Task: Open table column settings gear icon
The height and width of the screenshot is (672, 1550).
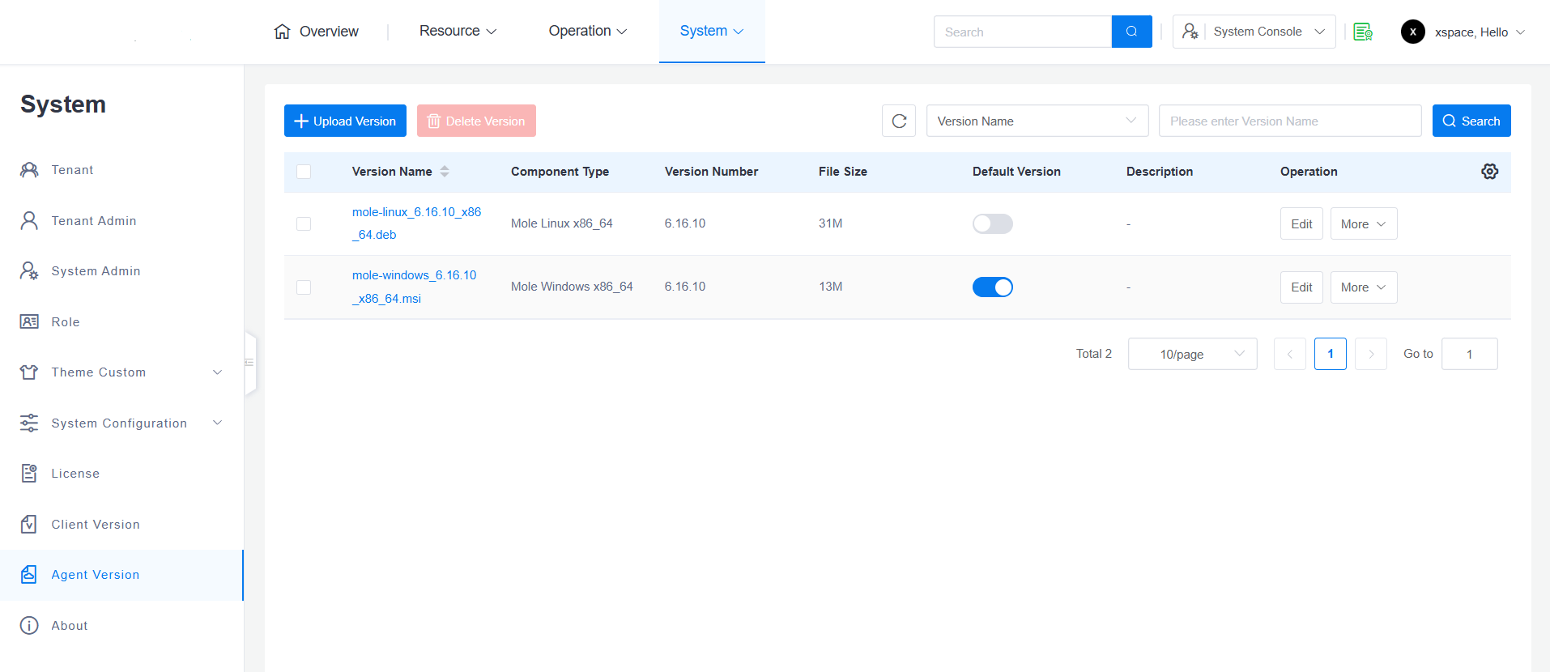Action: (1489, 172)
